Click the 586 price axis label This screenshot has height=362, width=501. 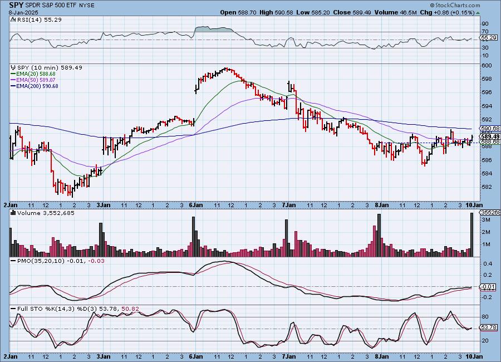coord(487,160)
